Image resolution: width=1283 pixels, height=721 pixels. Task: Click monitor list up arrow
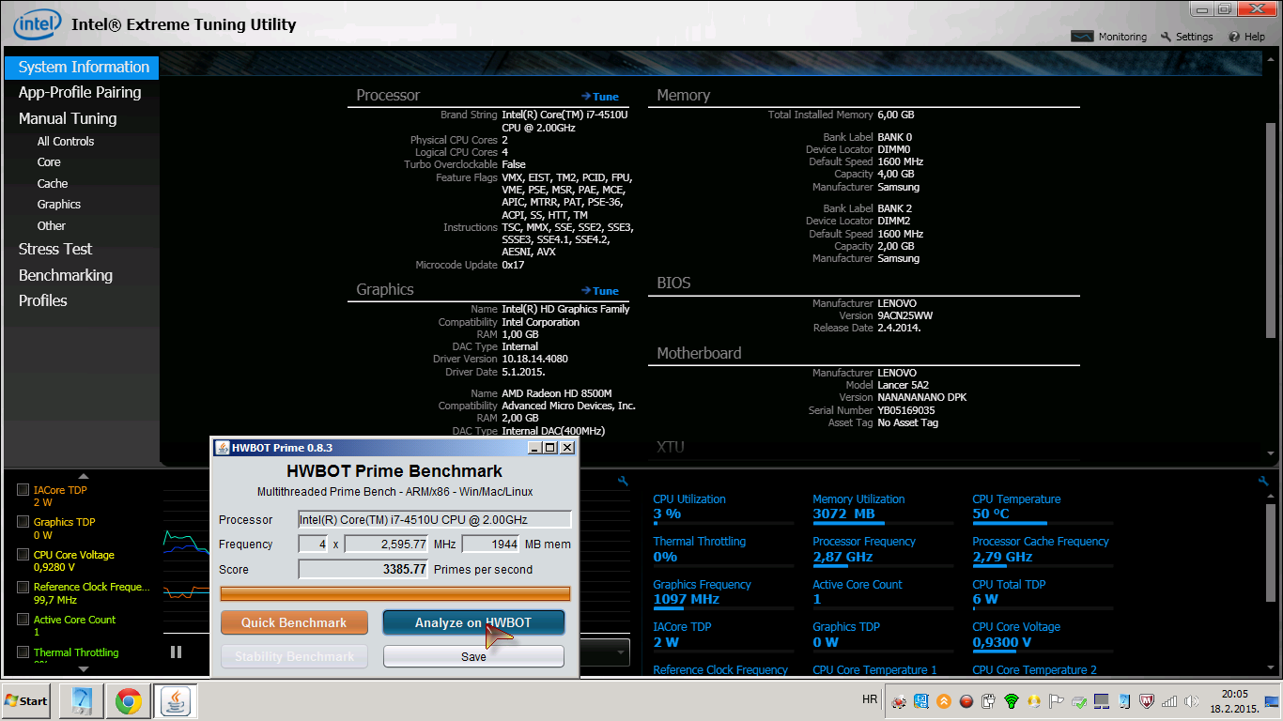83,477
